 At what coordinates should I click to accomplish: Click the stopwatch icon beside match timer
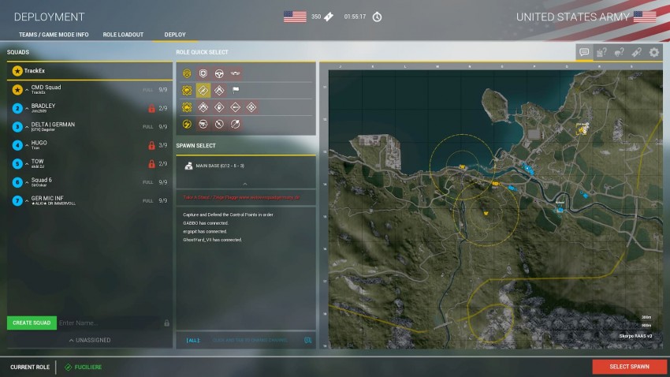377,17
